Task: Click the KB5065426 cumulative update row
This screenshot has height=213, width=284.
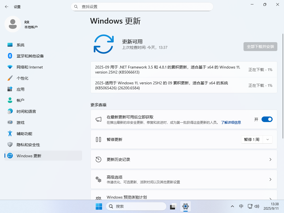Action: (x=184, y=85)
